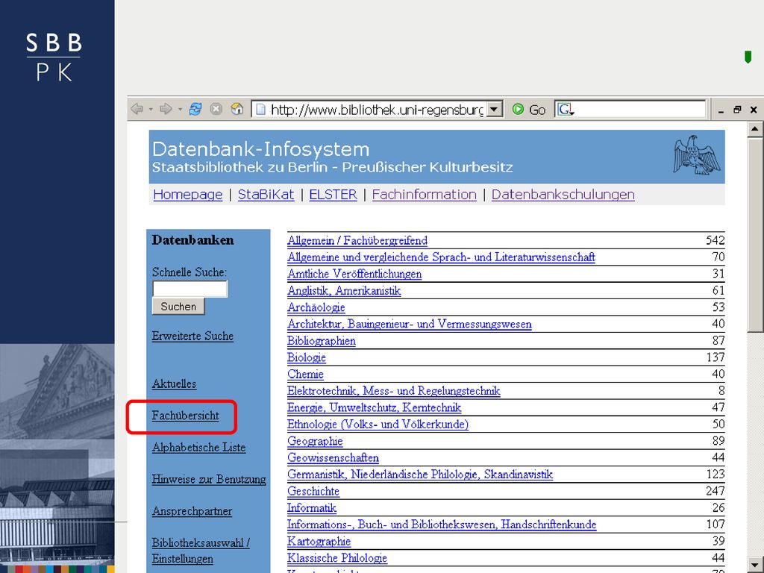Click the Datenbank-Infosystem page title
The image size is (764, 573).
pos(260,149)
